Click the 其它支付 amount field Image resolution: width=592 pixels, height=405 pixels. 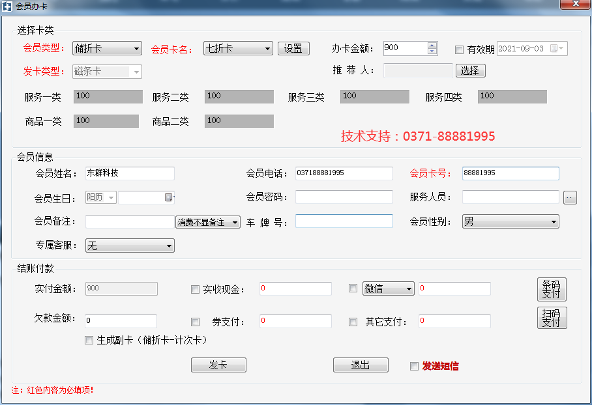click(x=454, y=321)
